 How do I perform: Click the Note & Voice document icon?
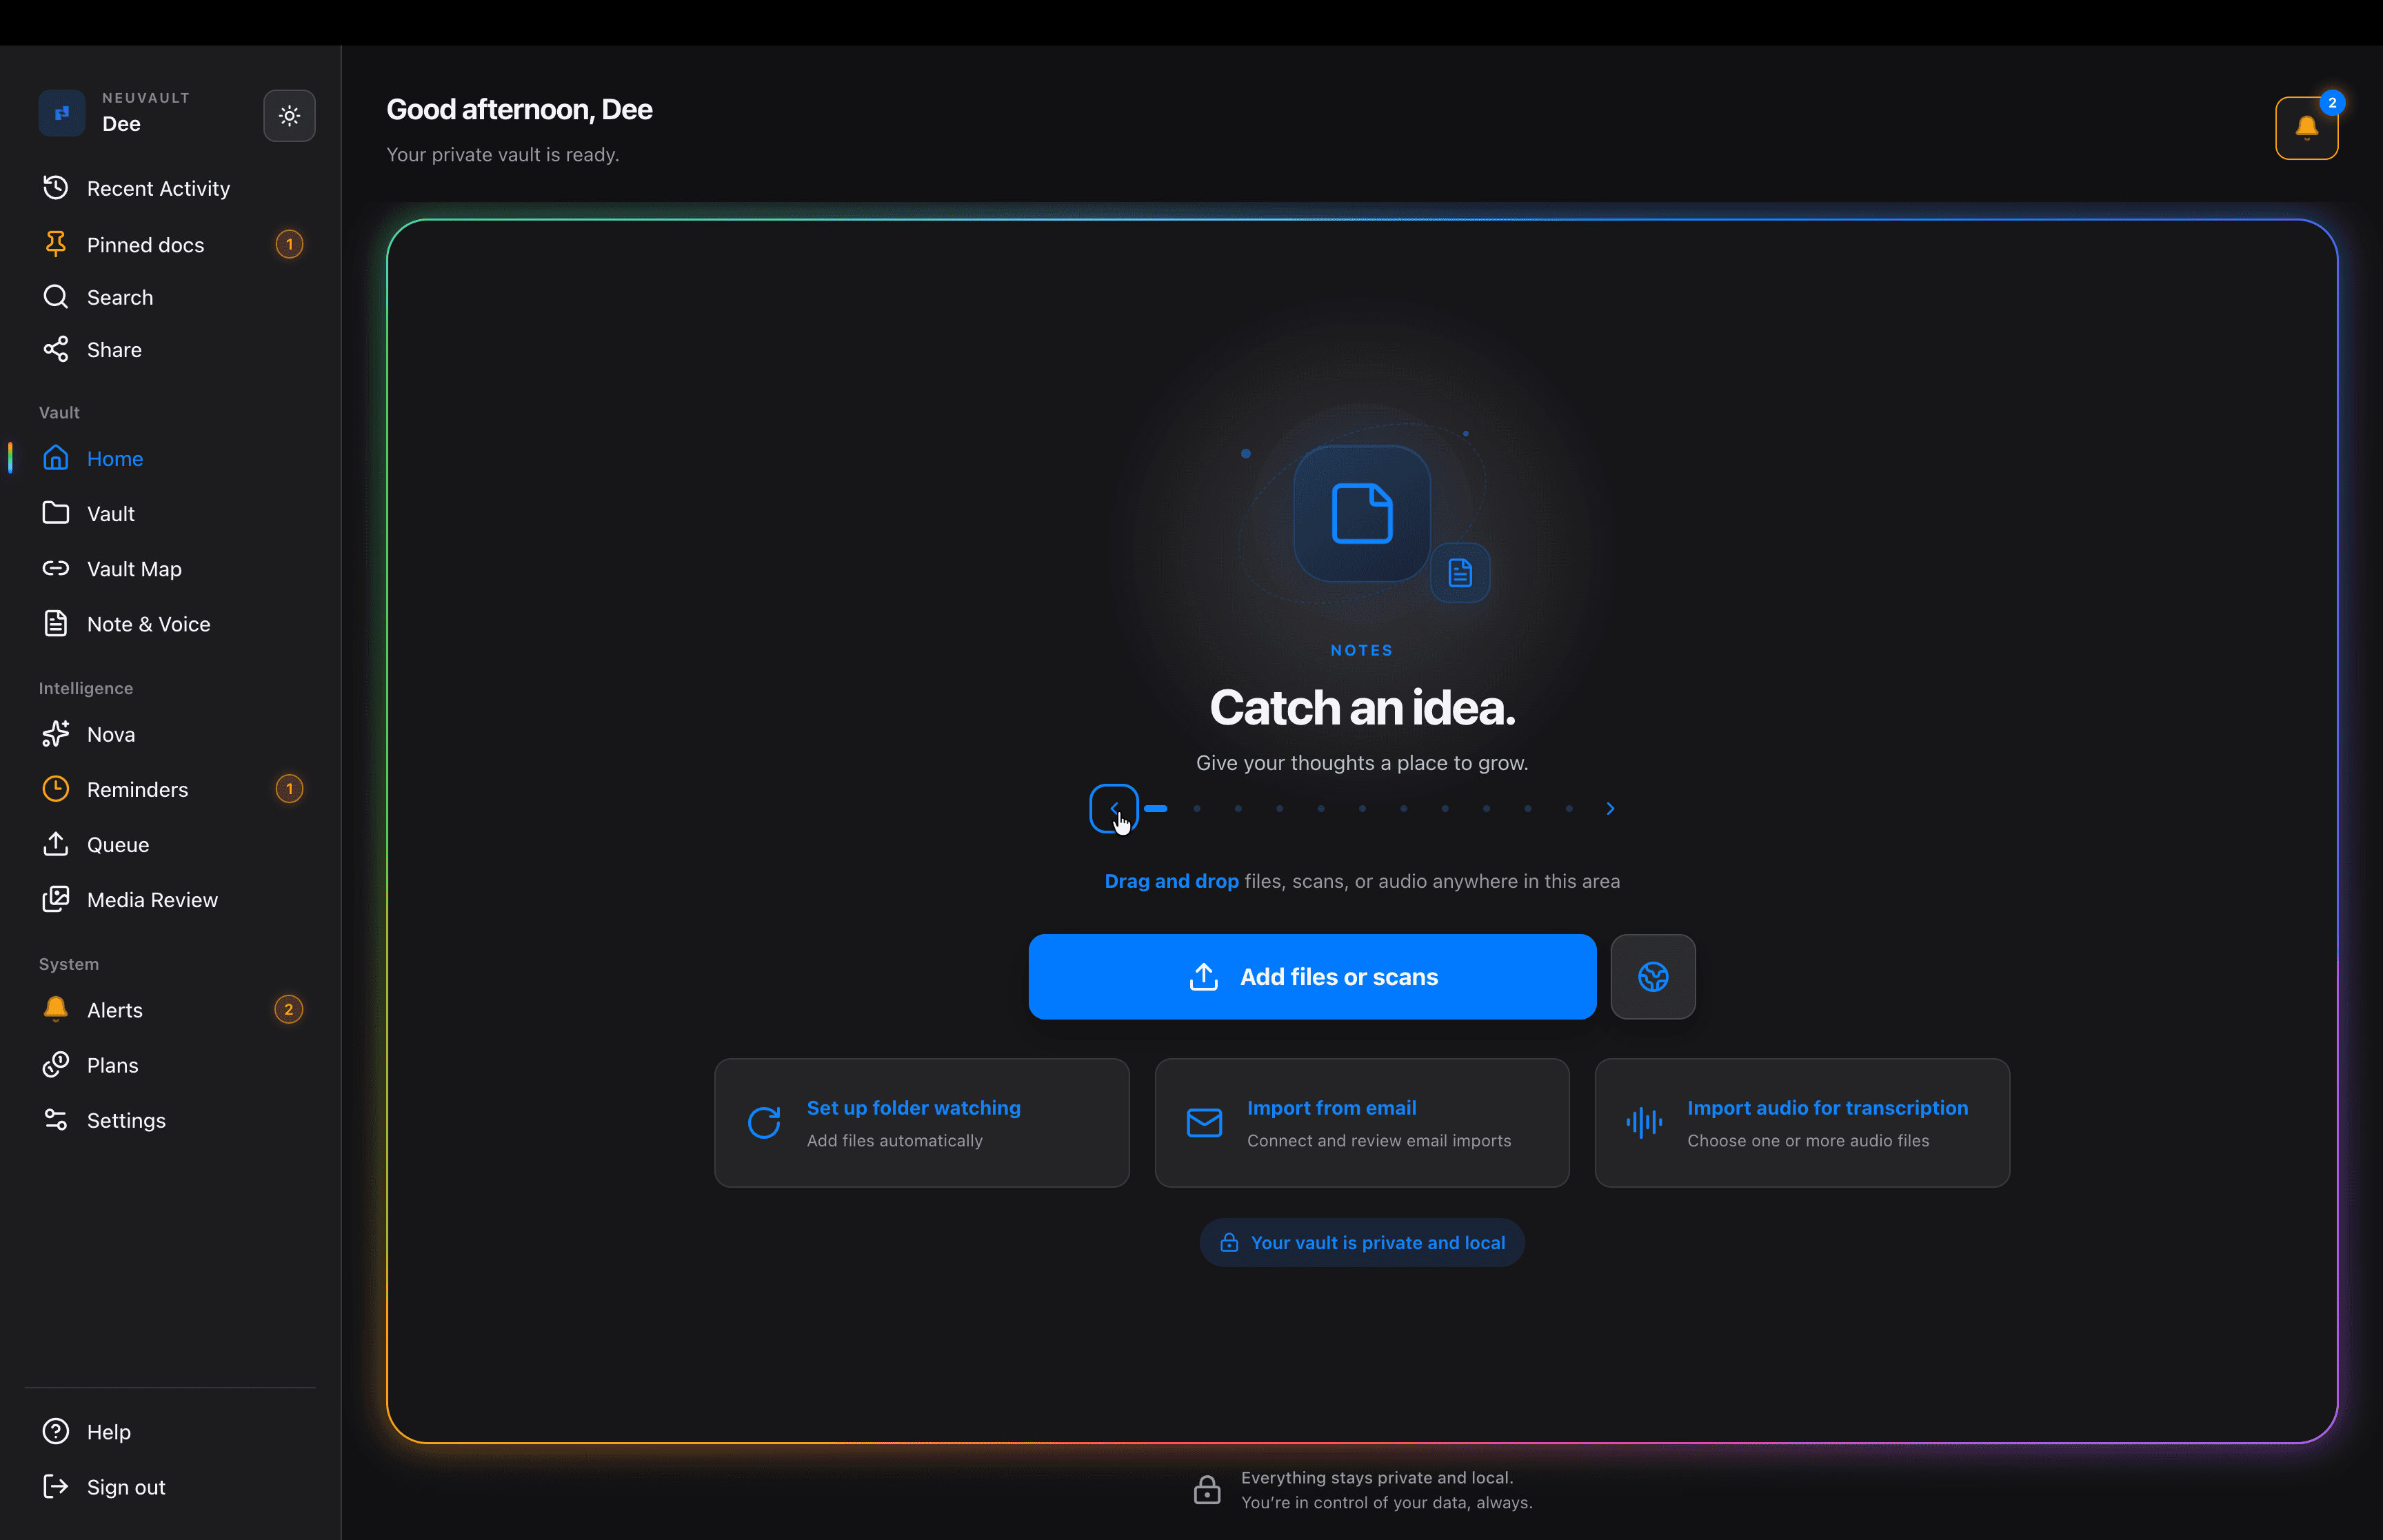pos(56,623)
